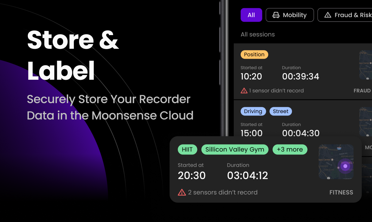Click the Position tag to filter sessions
Screen dimensions: 372x222
254,54
